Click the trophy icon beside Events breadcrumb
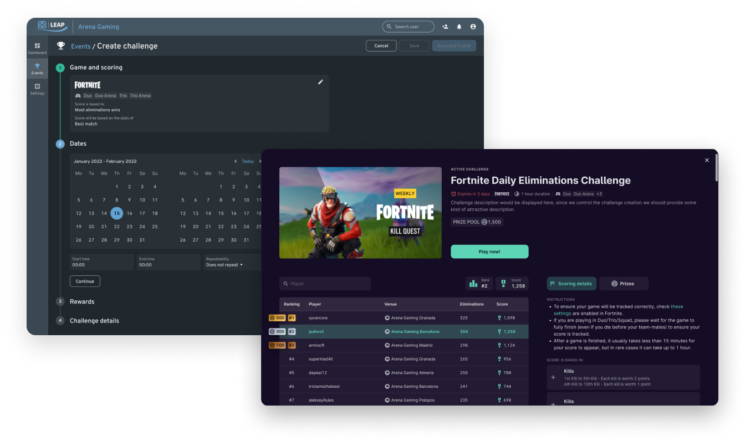Screen dimensions: 745x441 [x=61, y=45]
